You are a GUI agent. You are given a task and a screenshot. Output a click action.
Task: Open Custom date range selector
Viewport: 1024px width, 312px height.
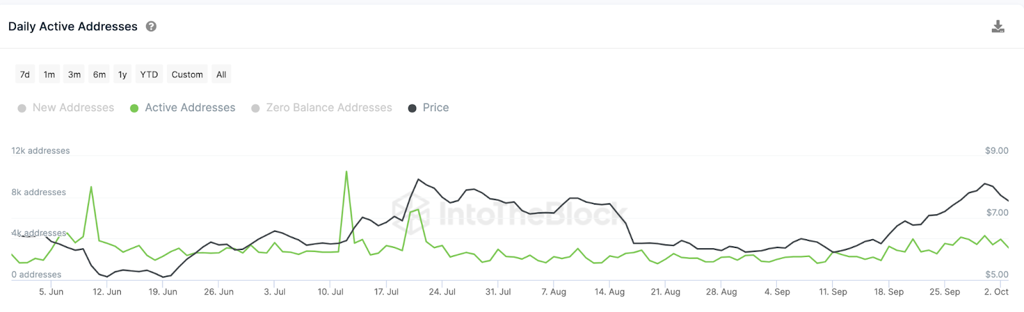187,74
